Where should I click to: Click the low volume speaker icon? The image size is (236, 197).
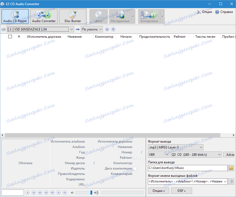72,192
